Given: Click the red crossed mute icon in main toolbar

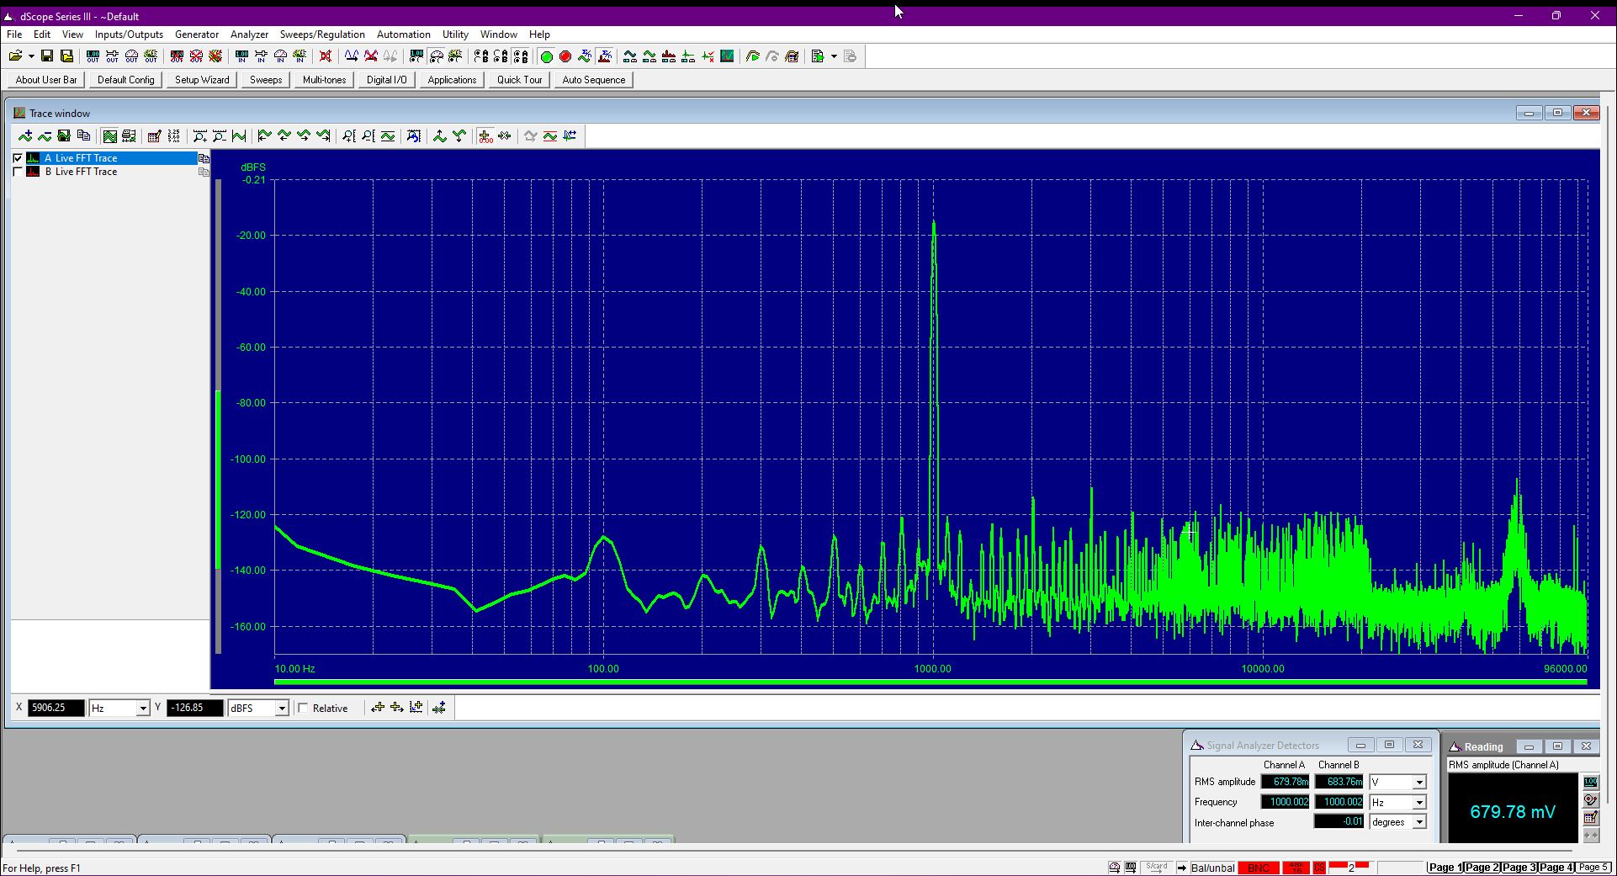Looking at the screenshot, I should click(326, 56).
